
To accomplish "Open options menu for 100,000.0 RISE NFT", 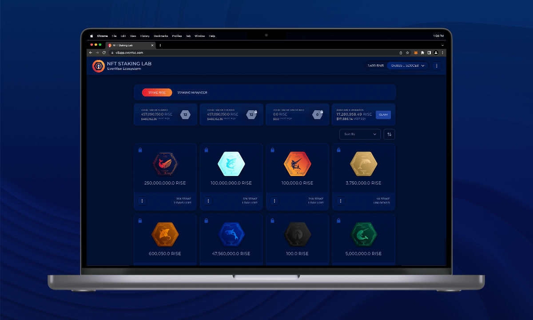I will [274, 201].
